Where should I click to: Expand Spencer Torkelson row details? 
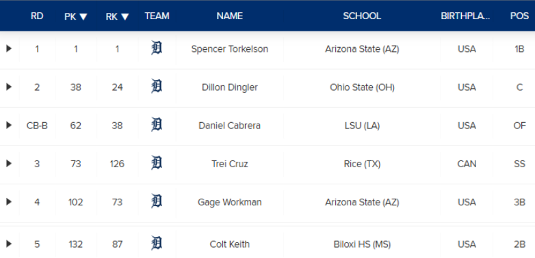[9, 48]
